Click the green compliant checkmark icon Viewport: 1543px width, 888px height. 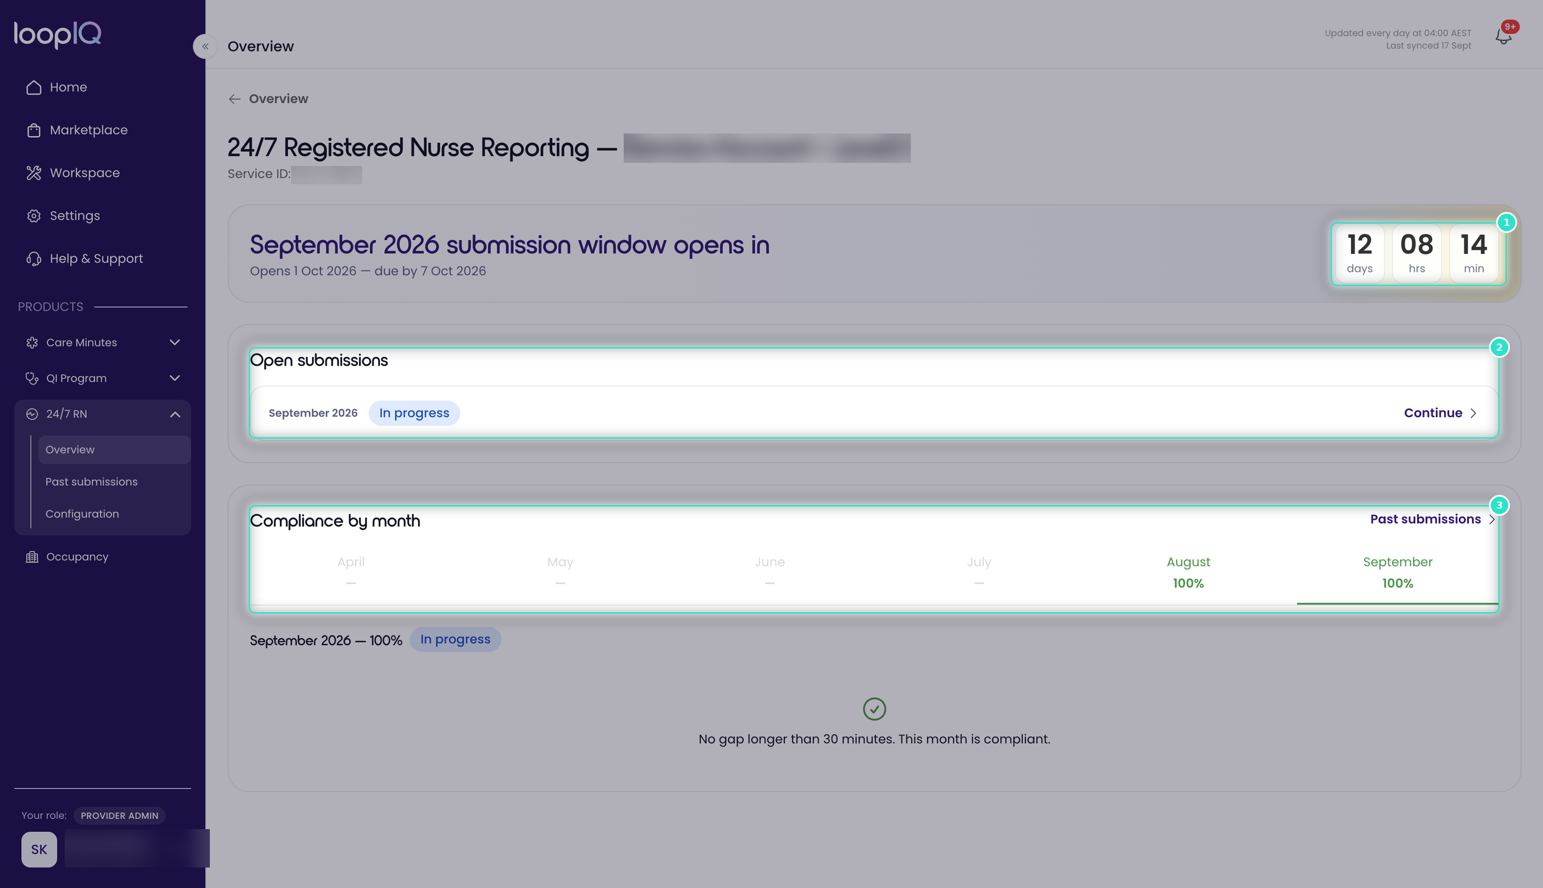pyautogui.click(x=874, y=709)
